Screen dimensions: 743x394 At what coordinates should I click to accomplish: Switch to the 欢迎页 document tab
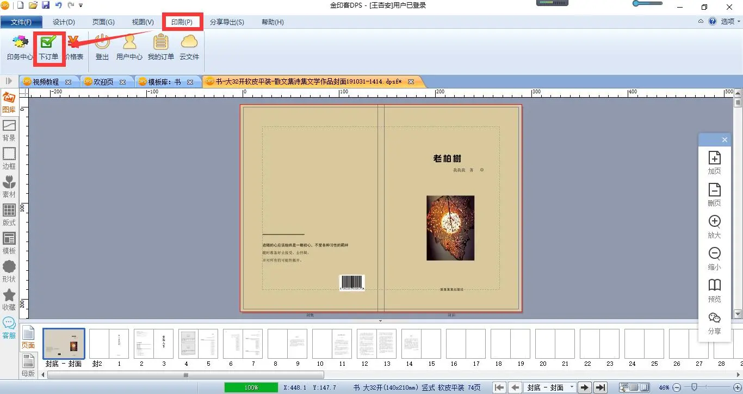point(103,82)
